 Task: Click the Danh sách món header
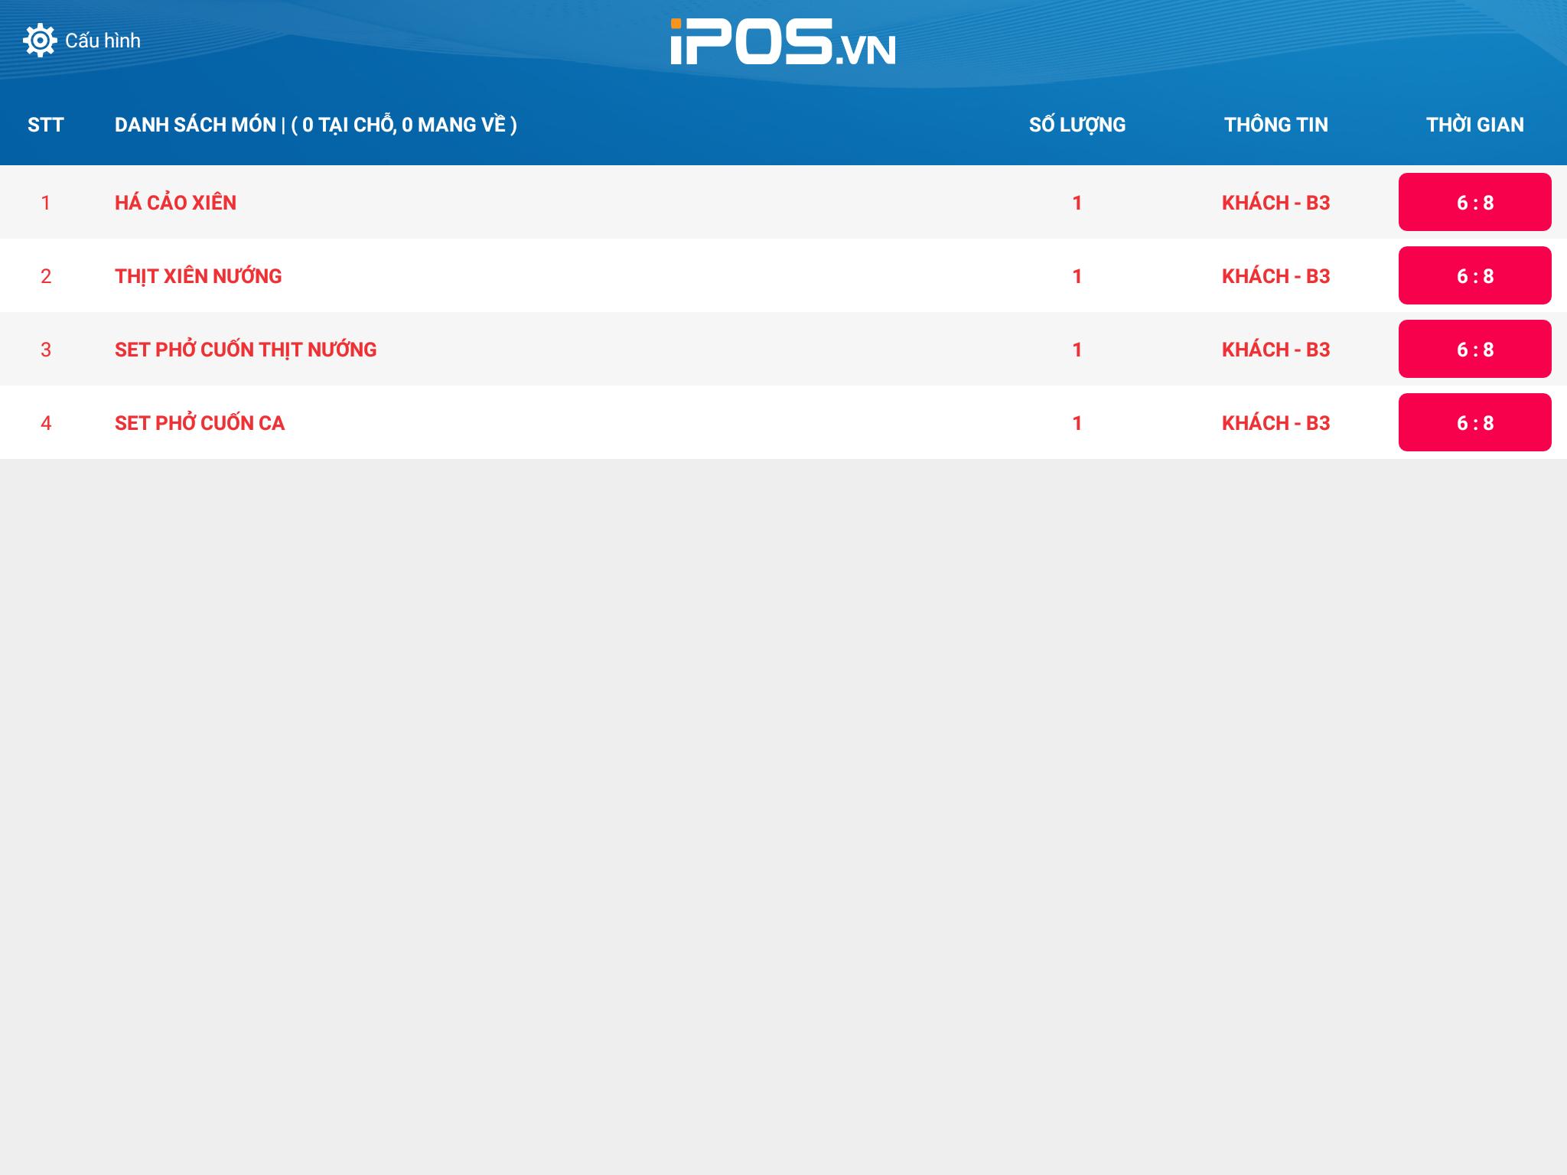point(315,125)
